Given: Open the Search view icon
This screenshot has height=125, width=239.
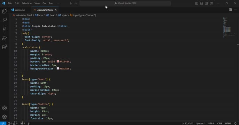Looking at the screenshot, I should coord(5,20).
